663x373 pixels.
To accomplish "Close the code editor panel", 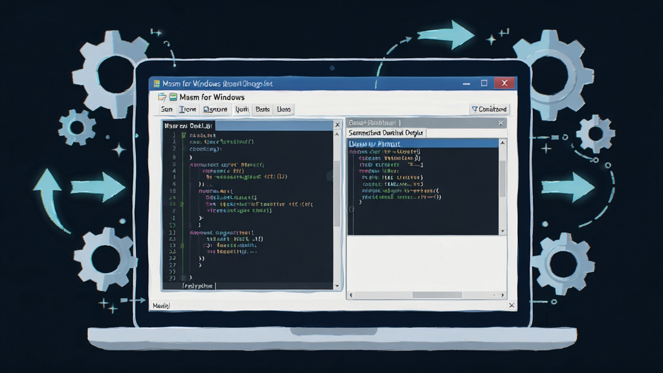I will point(337,125).
